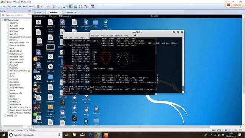245x138 pixels.
Task: Select Kali Light in the Library
Action: 14,26
